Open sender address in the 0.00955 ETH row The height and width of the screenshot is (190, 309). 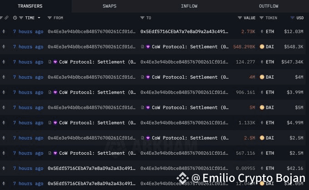pyautogui.click(x=91, y=168)
